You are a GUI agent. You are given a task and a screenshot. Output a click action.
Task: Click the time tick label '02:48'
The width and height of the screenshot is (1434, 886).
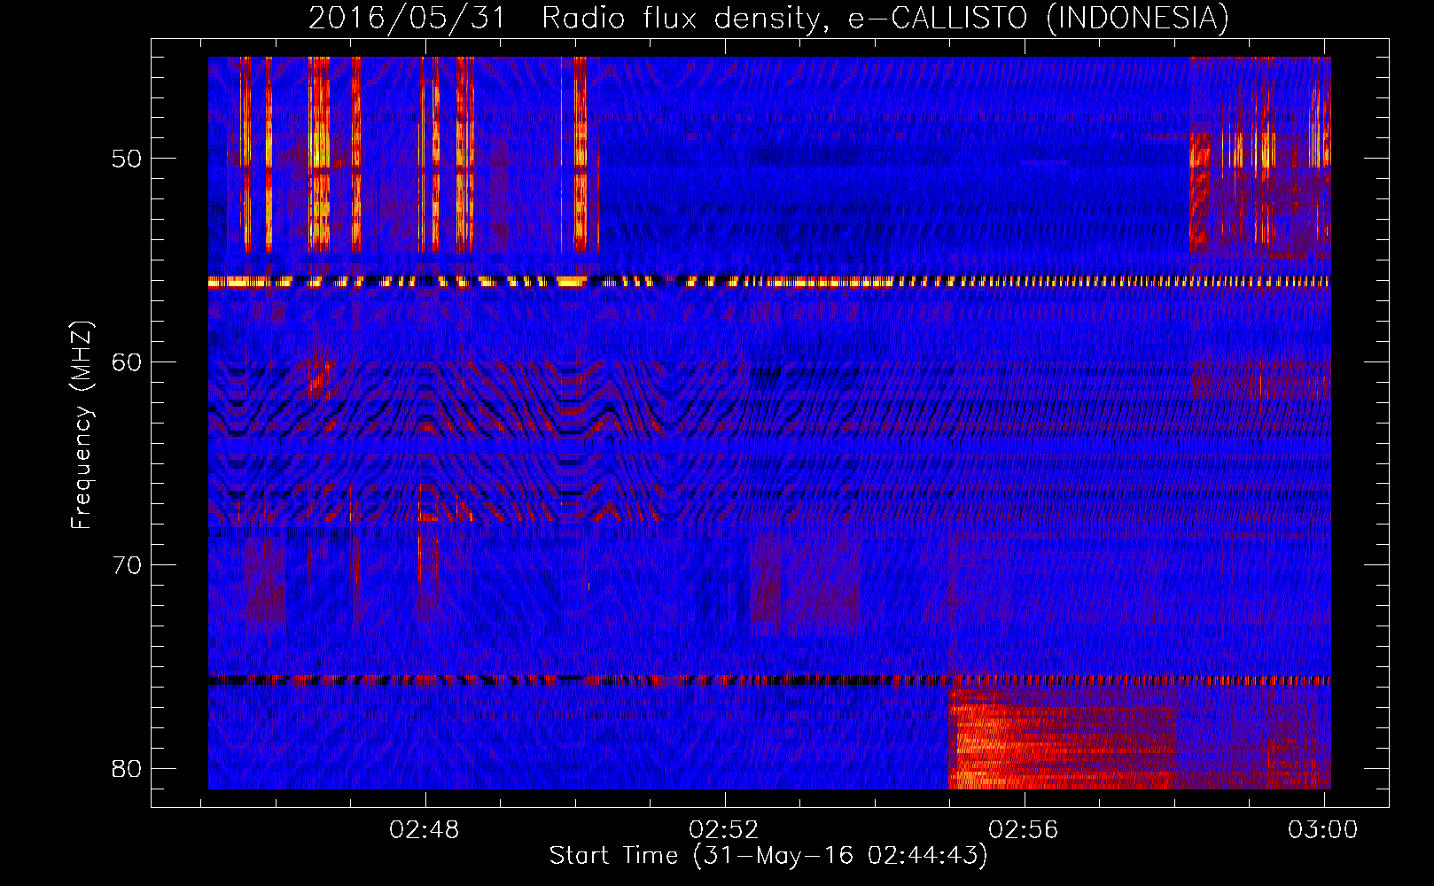pos(425,829)
